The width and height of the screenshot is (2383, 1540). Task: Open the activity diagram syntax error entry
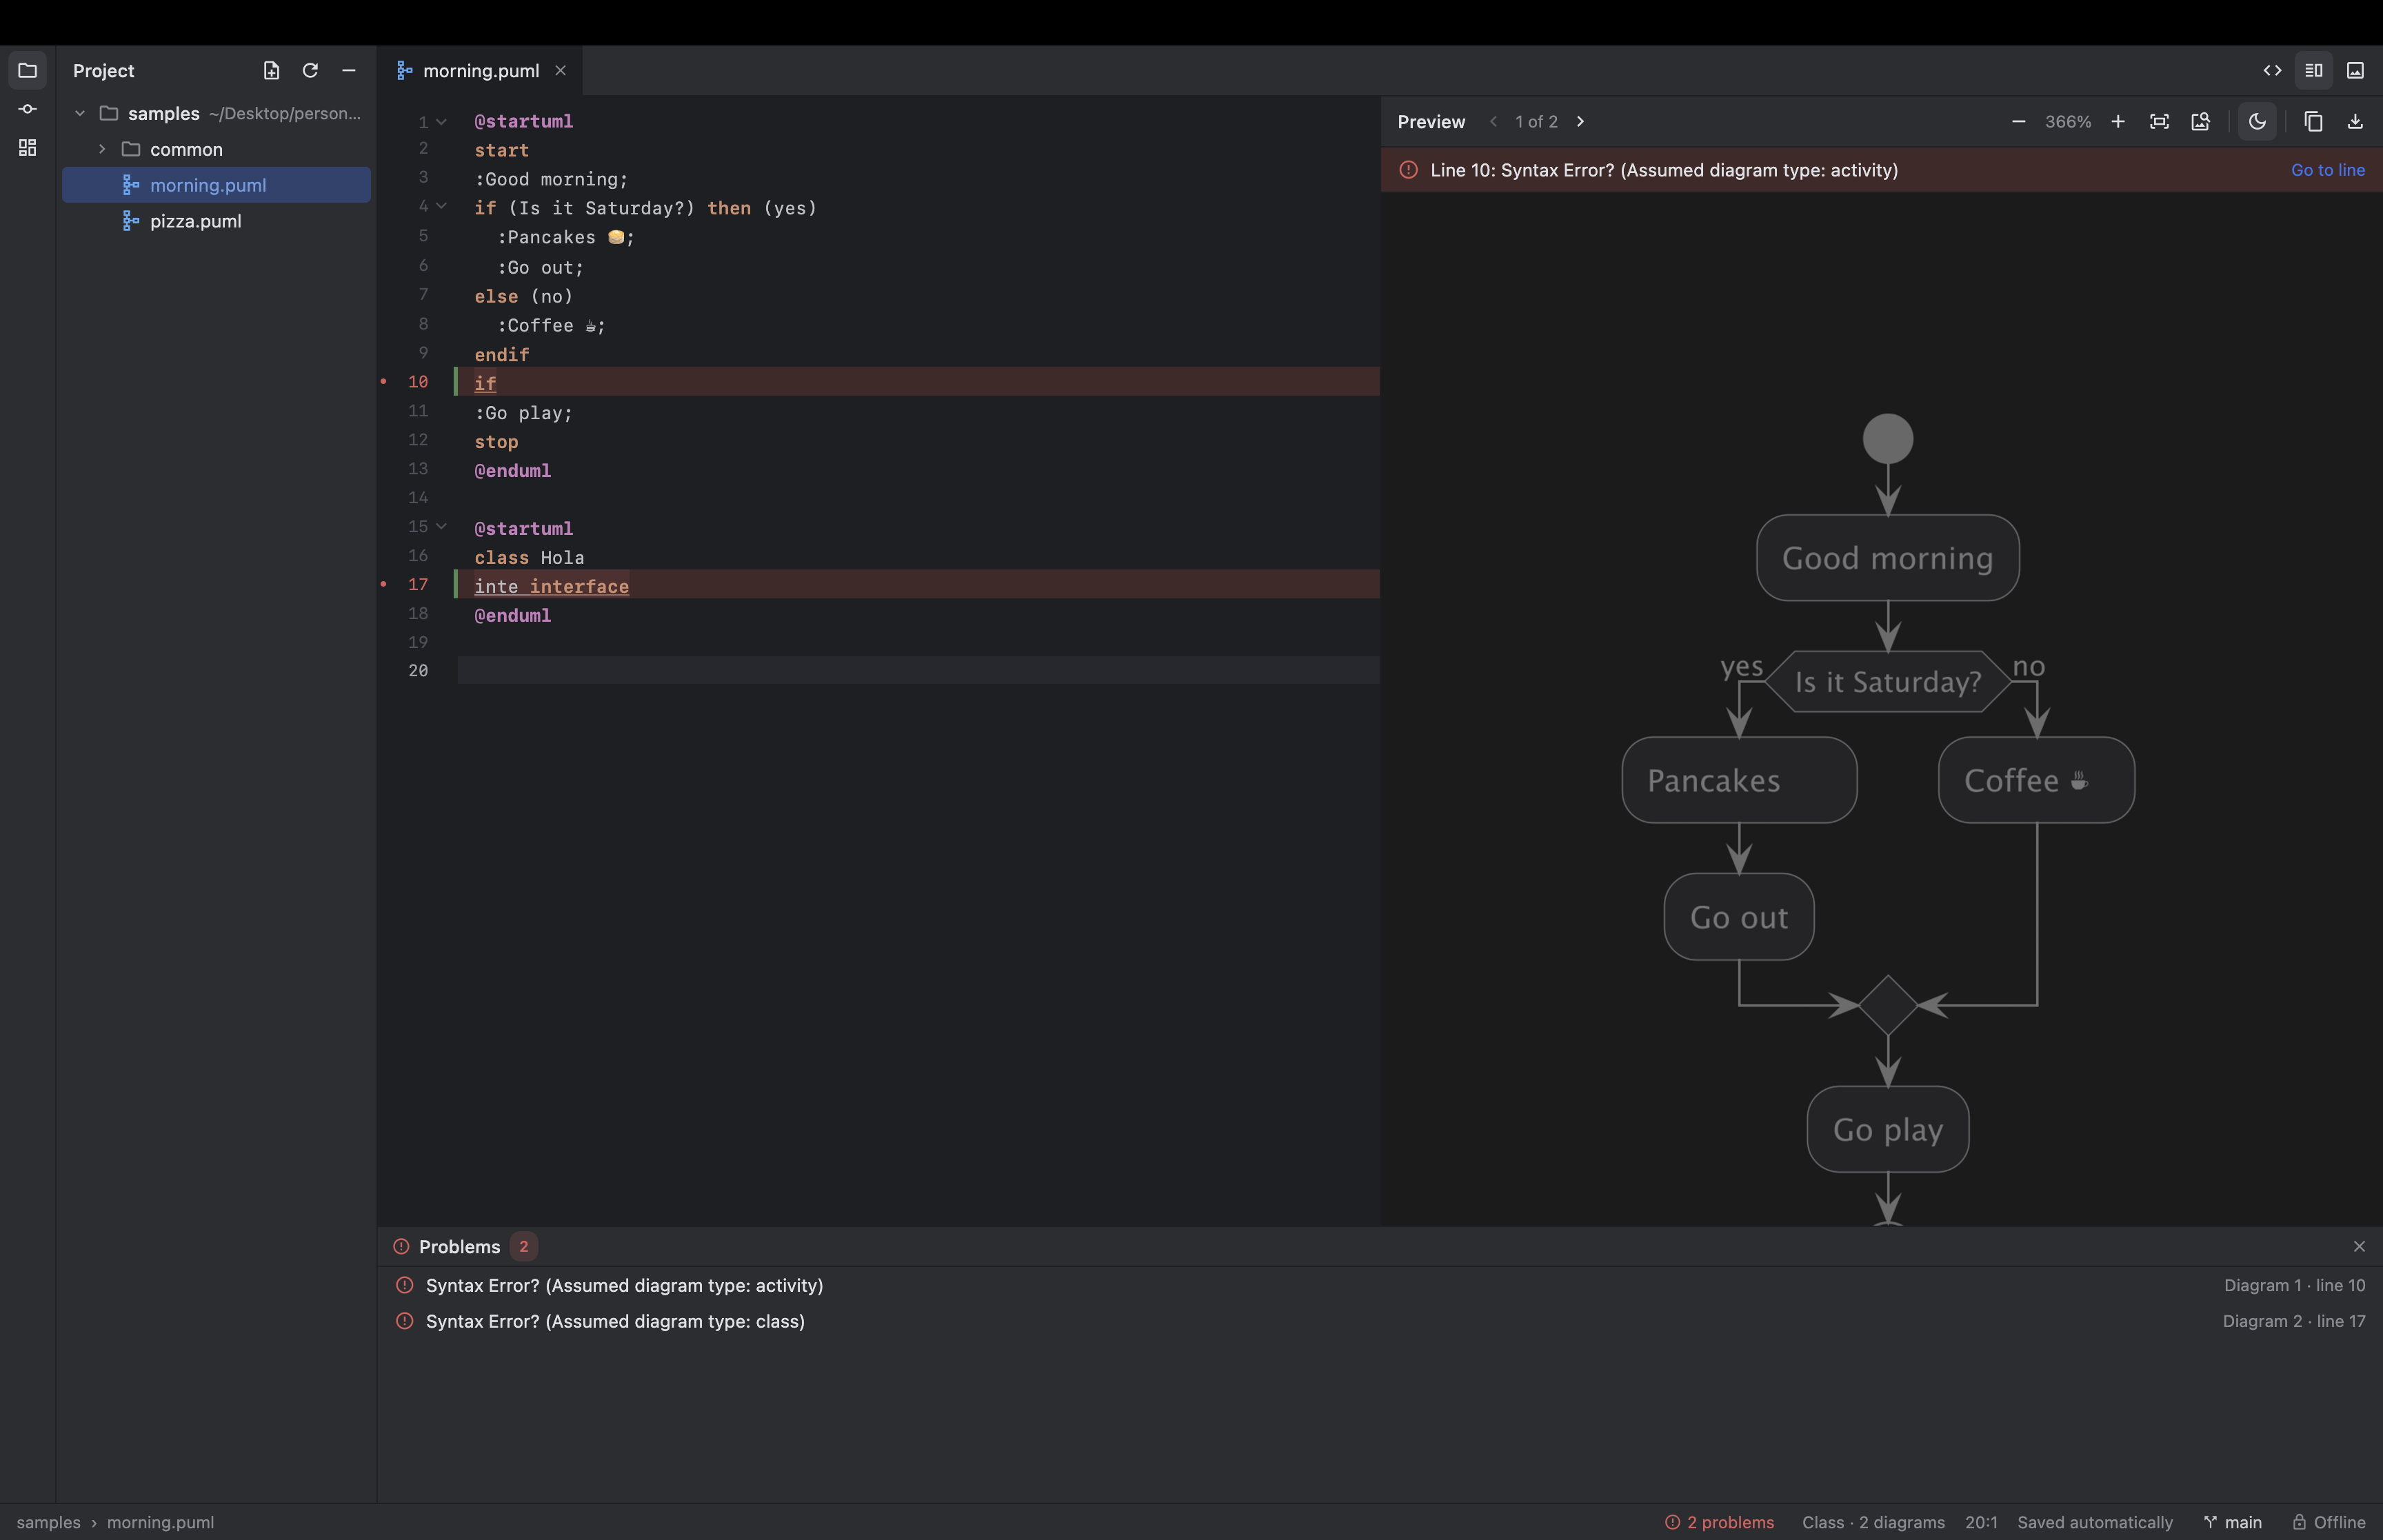(x=1380, y=1285)
